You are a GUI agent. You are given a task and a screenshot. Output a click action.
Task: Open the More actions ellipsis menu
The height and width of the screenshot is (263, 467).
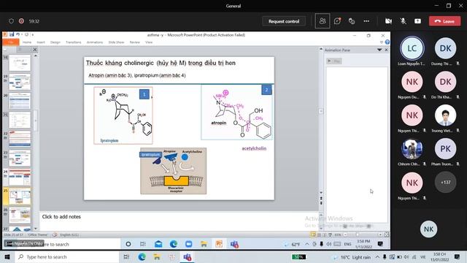(366, 21)
